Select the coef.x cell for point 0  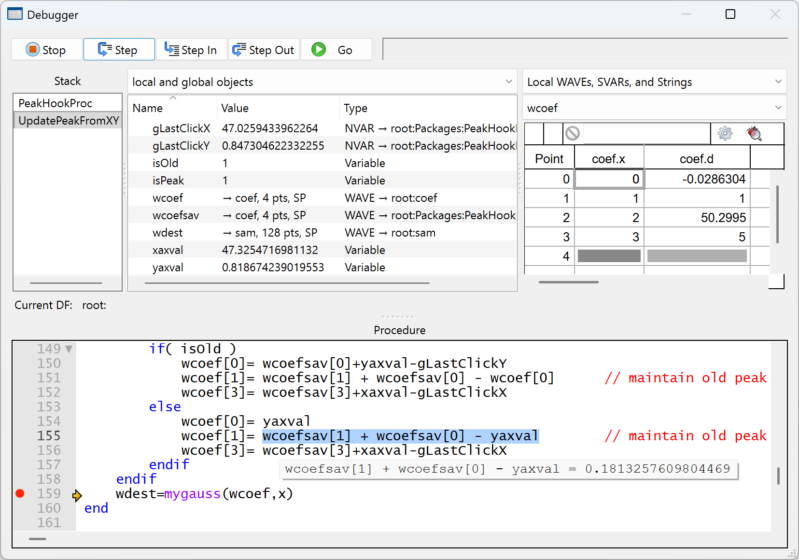(609, 179)
